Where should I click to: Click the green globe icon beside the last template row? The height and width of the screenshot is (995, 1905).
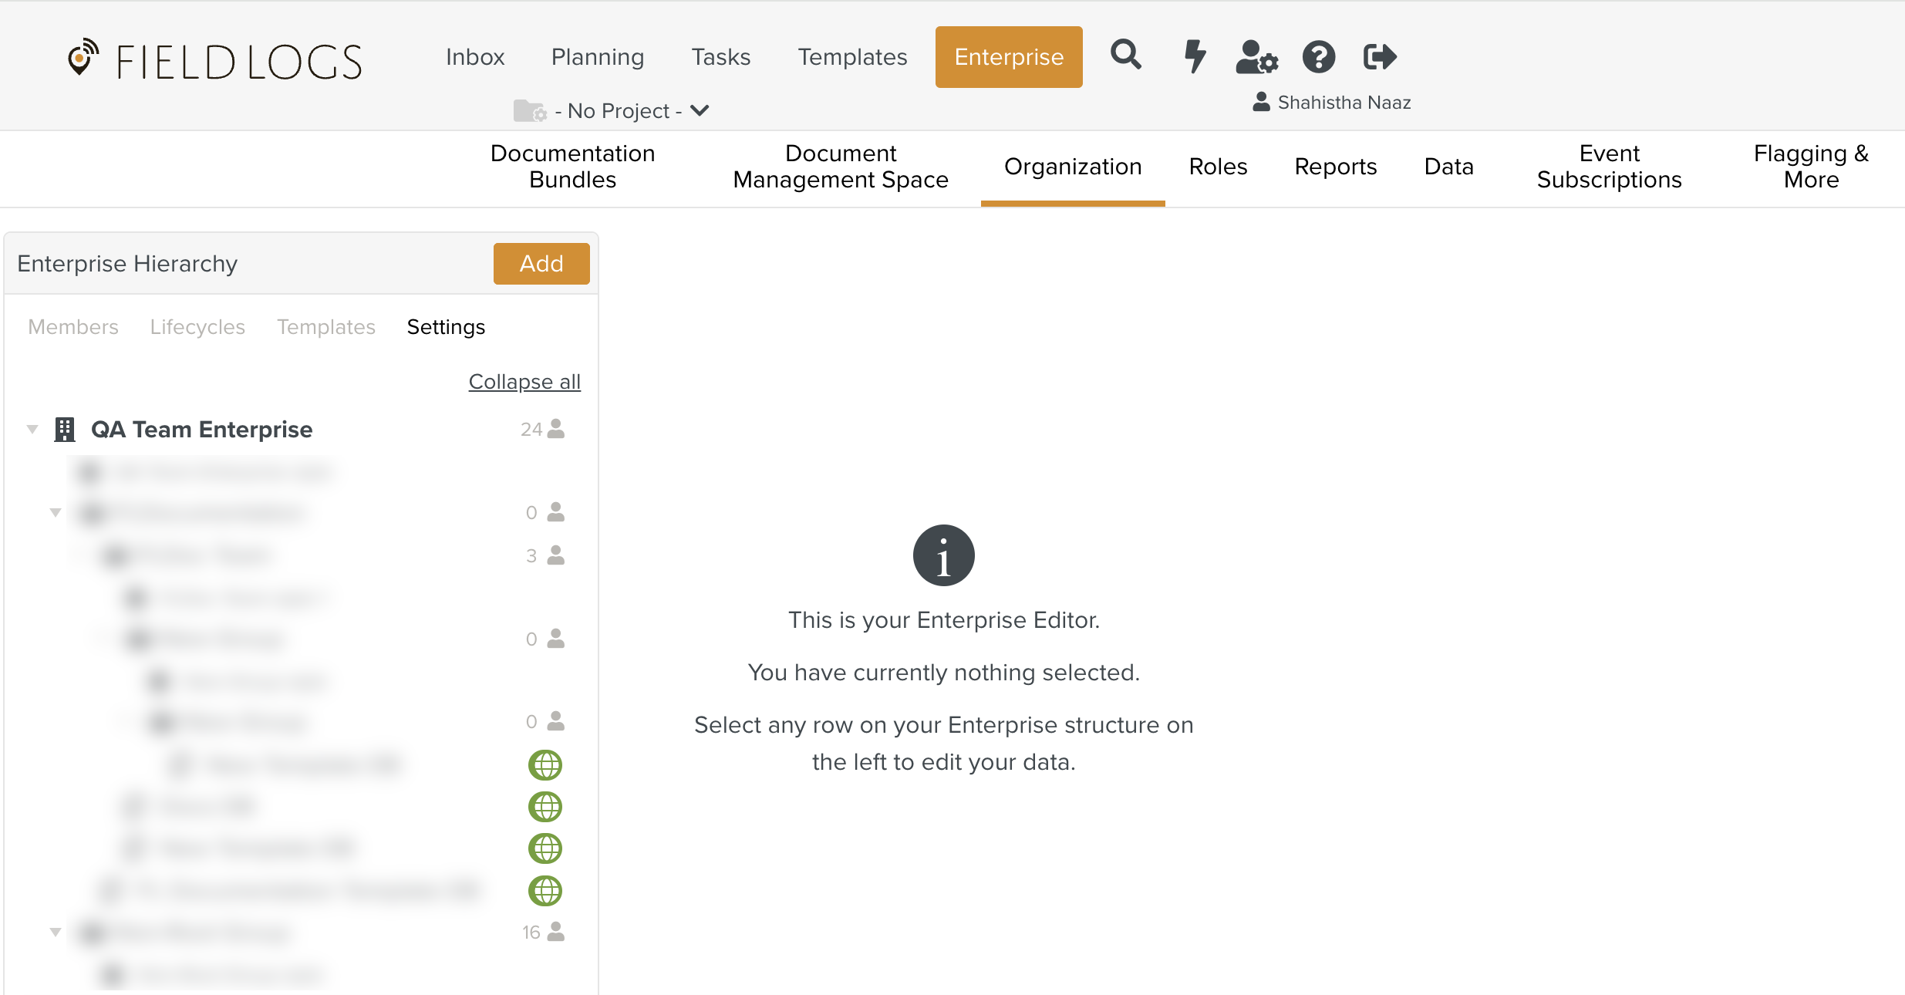(x=545, y=891)
